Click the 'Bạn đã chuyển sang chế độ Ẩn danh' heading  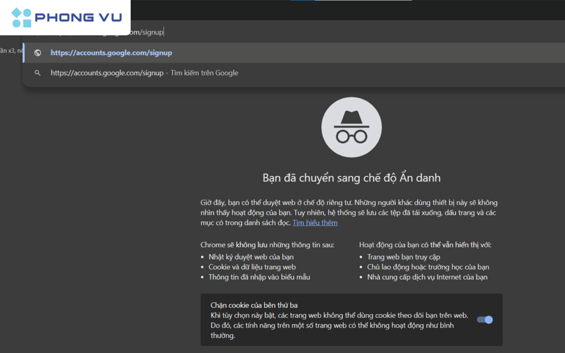tap(352, 178)
